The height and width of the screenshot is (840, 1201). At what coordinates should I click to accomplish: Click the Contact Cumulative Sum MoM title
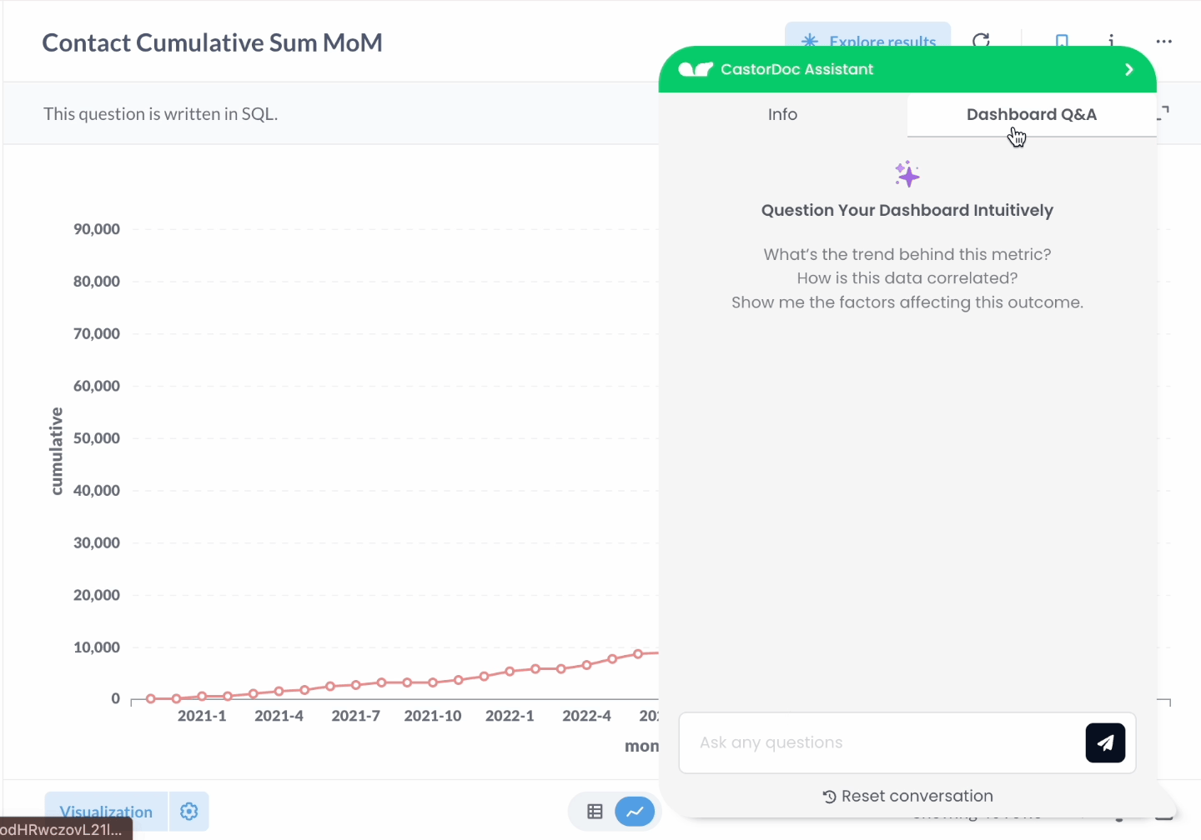tap(212, 42)
